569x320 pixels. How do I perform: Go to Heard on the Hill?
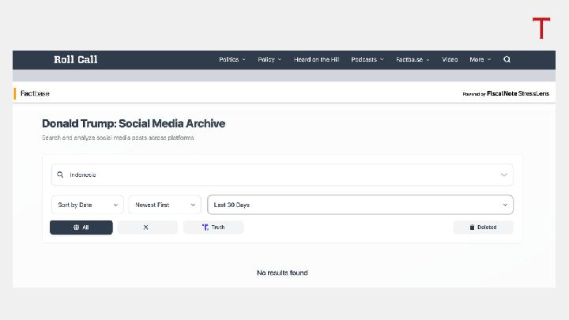[x=316, y=59]
